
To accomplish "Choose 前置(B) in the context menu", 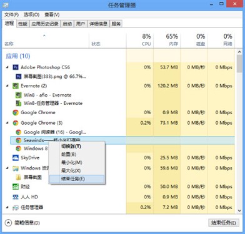I will pos(77,155).
